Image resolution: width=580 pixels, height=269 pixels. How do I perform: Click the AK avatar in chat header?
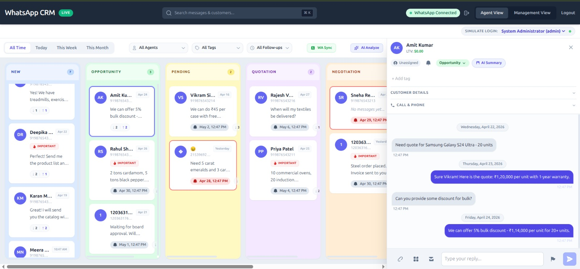point(397,48)
